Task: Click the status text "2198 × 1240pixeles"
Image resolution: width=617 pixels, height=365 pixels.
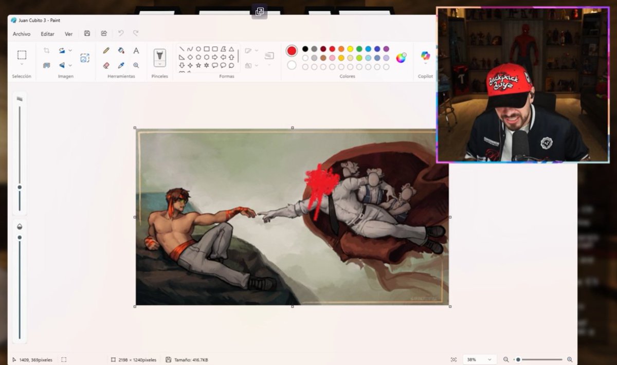Action: click(137, 360)
